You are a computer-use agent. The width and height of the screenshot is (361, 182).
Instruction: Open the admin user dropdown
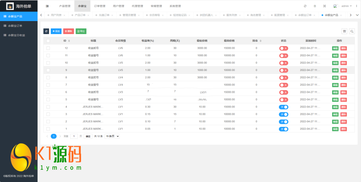[x=346, y=6]
